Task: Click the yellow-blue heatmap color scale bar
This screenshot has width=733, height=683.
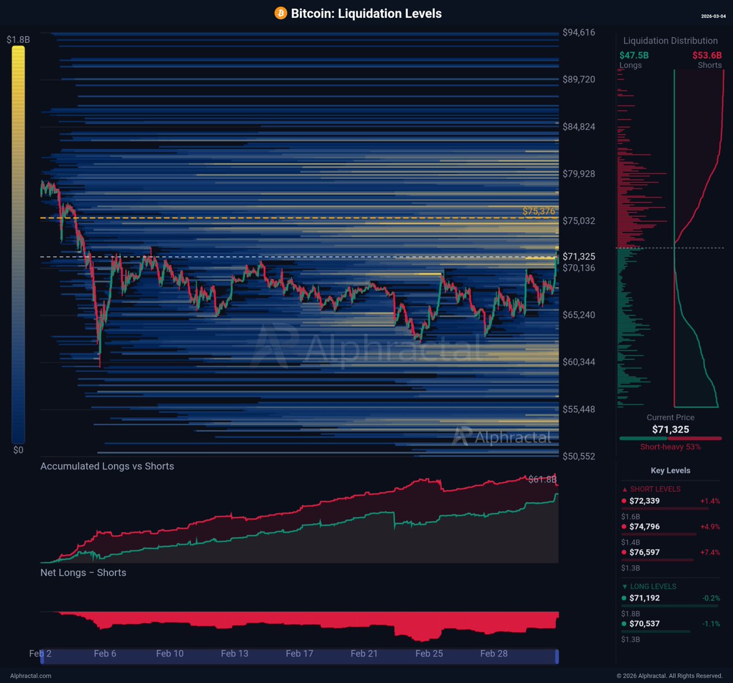Action: (x=18, y=245)
